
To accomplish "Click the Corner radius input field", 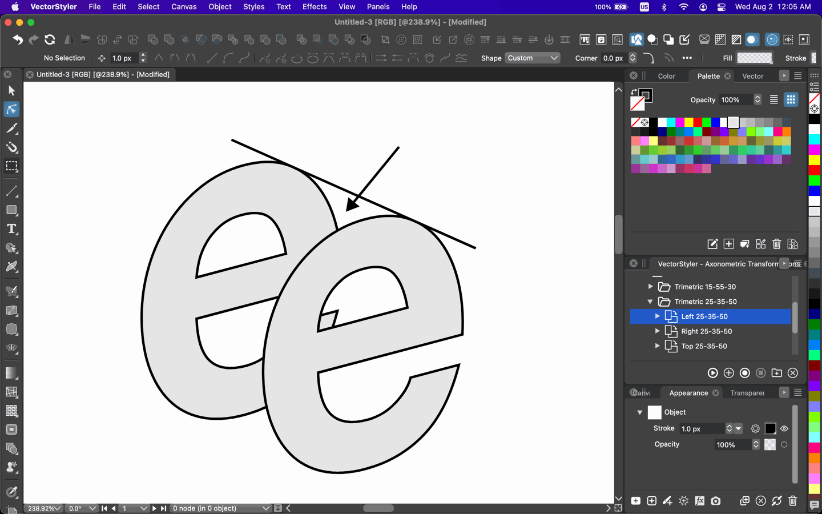I will tap(614, 58).
